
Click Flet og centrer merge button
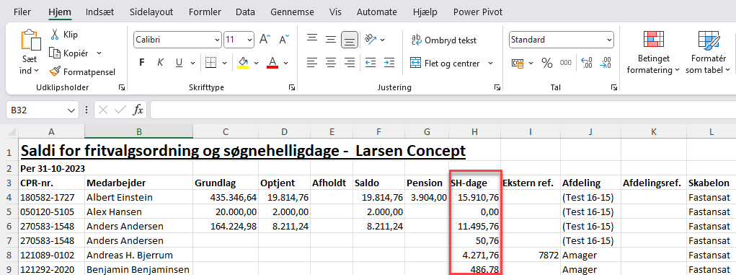point(445,63)
